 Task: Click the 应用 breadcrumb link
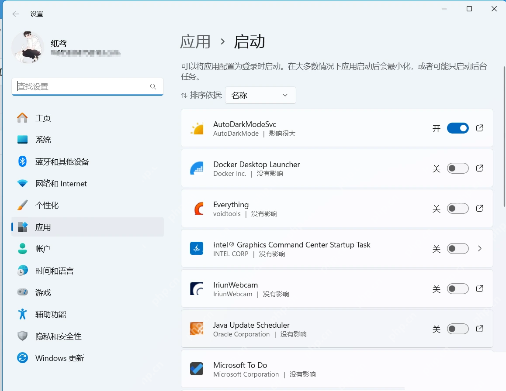tap(195, 42)
